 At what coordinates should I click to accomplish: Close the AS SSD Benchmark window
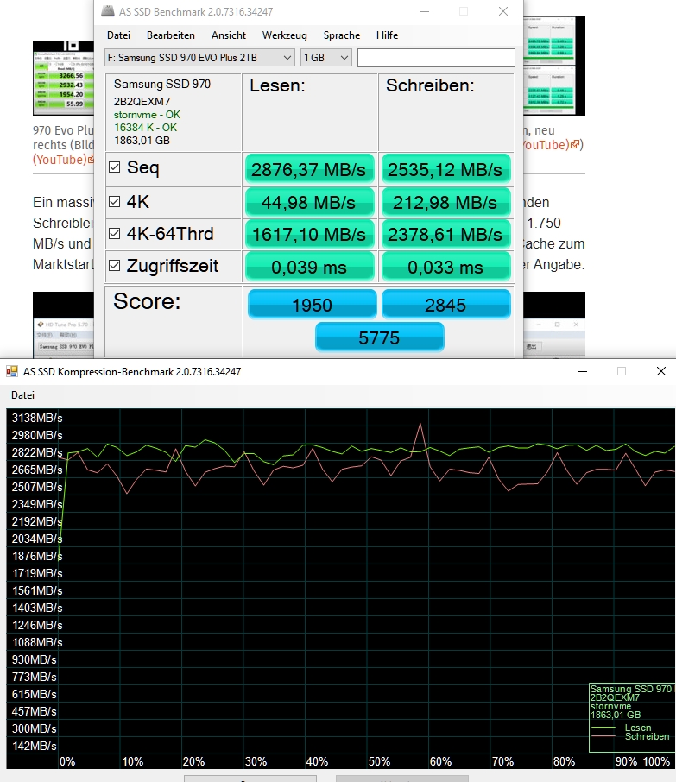pos(502,11)
